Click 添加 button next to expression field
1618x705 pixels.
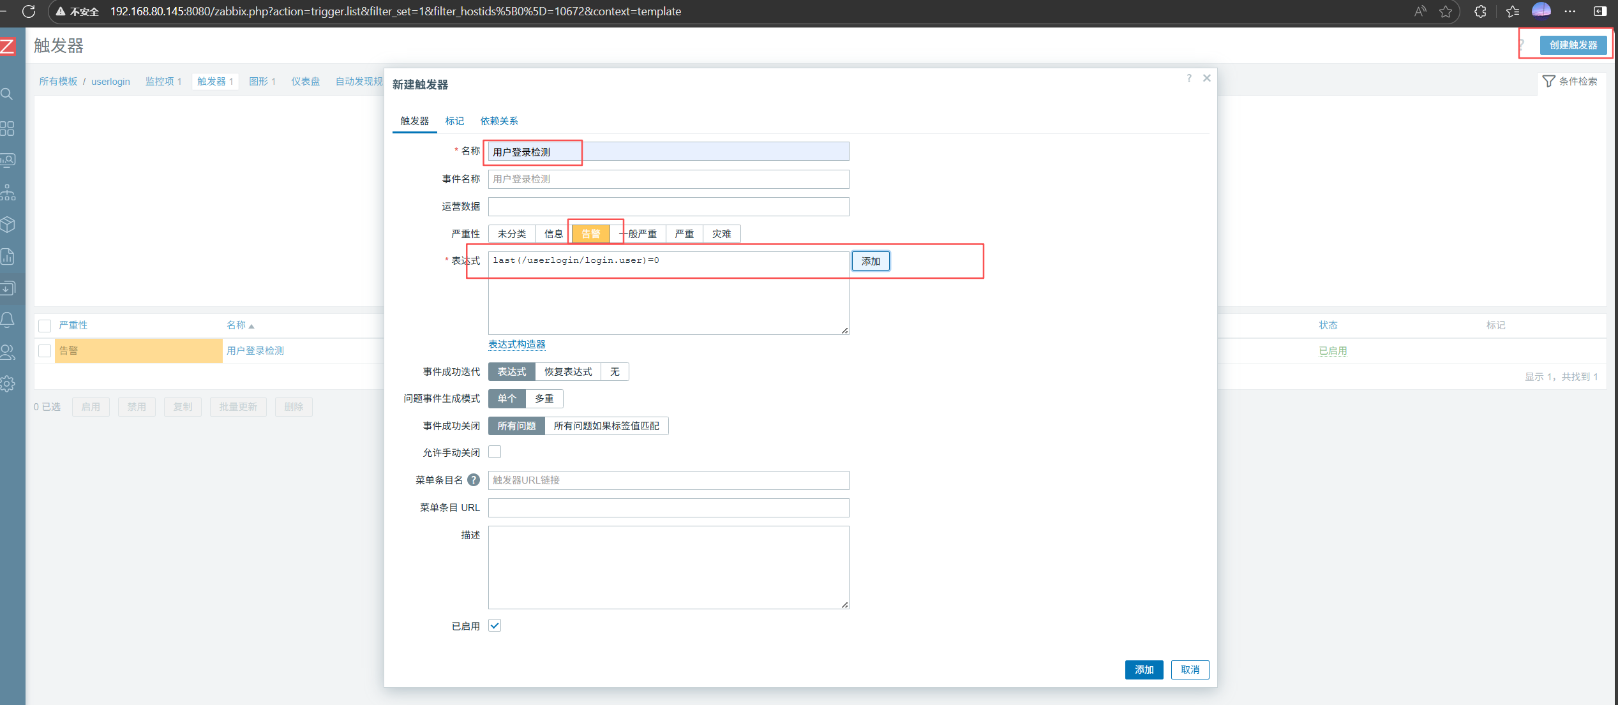coord(870,261)
